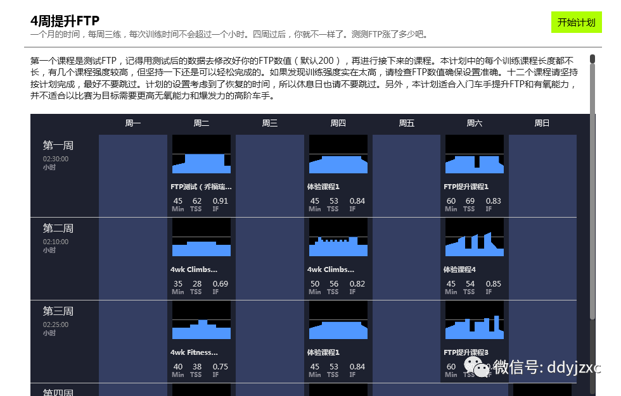Select the 体验课程4 title text
This screenshot has height=396, width=621.
(x=460, y=269)
